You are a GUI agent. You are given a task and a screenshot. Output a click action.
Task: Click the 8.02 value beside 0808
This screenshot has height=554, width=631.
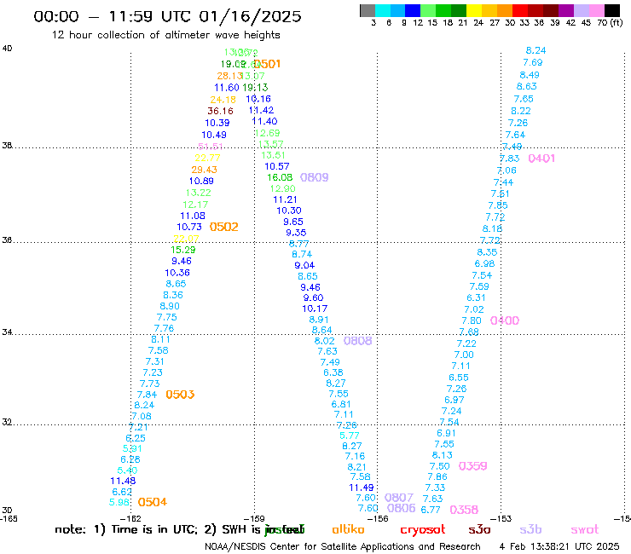[324, 341]
